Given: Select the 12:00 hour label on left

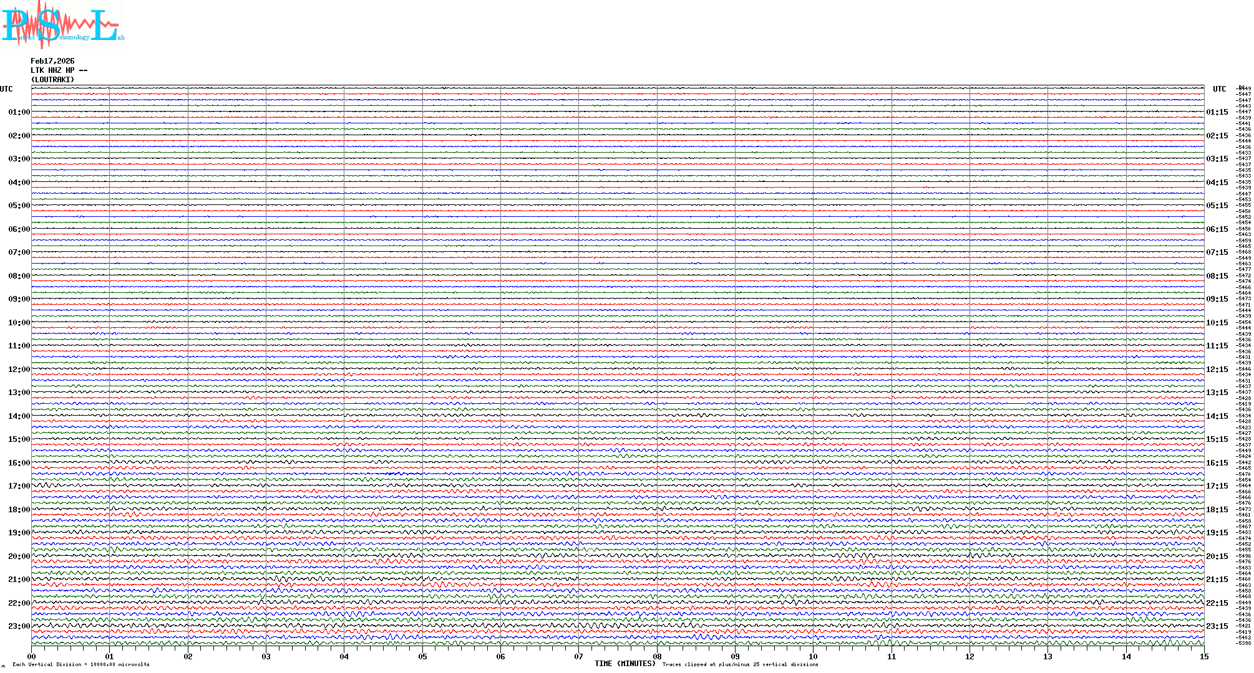Looking at the screenshot, I should click(19, 370).
